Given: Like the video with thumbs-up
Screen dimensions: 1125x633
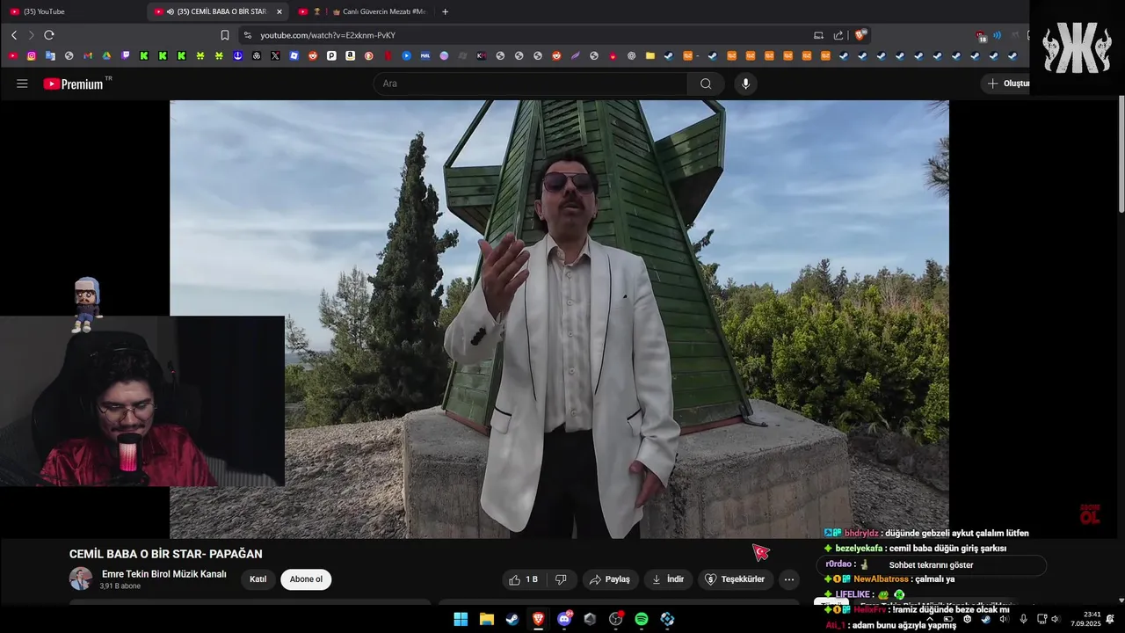Looking at the screenshot, I should click(x=523, y=579).
